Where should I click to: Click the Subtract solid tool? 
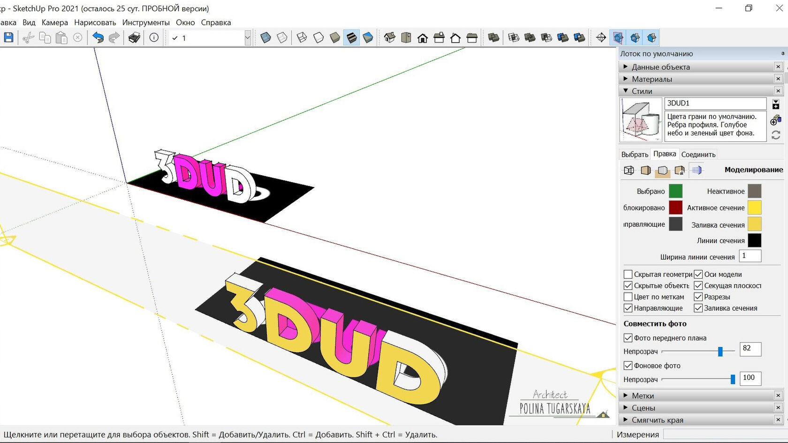click(x=546, y=37)
